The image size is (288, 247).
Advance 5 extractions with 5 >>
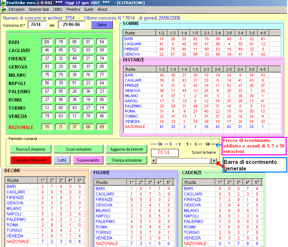tap(198, 144)
